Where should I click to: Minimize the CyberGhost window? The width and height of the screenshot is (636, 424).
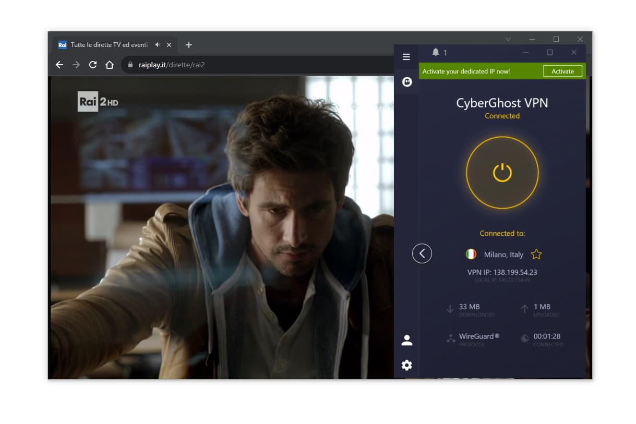pyautogui.click(x=525, y=52)
